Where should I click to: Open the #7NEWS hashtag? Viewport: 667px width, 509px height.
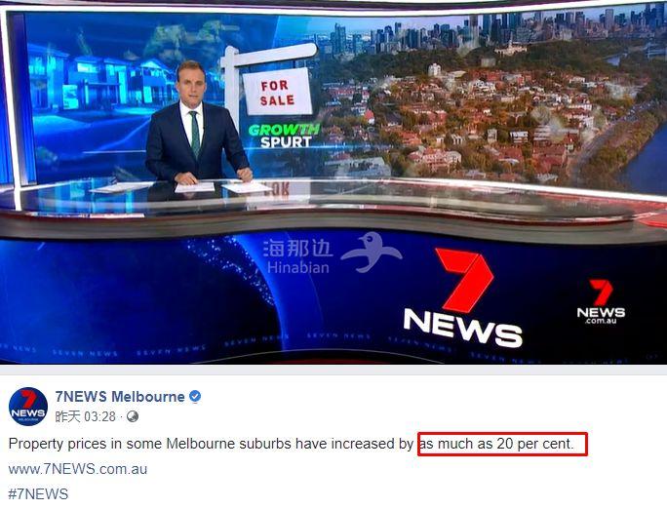pyautogui.click(x=38, y=494)
